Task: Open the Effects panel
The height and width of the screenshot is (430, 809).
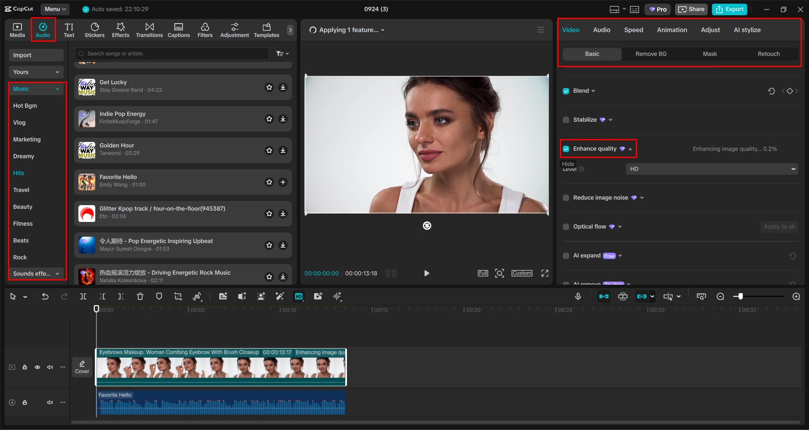Action: click(121, 29)
